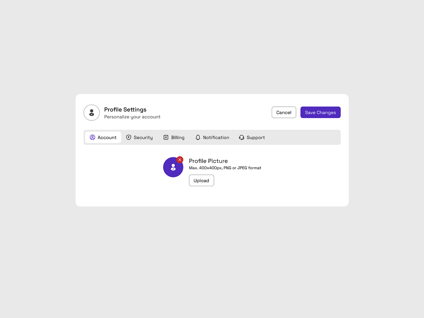This screenshot has height=318, width=424.
Task: Go to the Billing tab label
Action: click(178, 137)
